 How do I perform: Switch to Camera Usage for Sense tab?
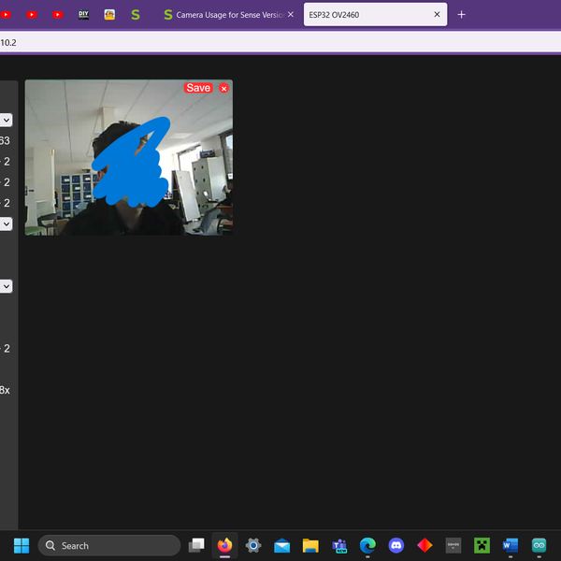point(224,15)
